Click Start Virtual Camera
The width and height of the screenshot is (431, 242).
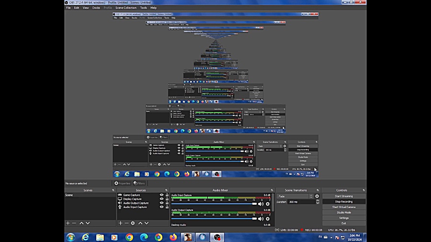tap(344, 207)
